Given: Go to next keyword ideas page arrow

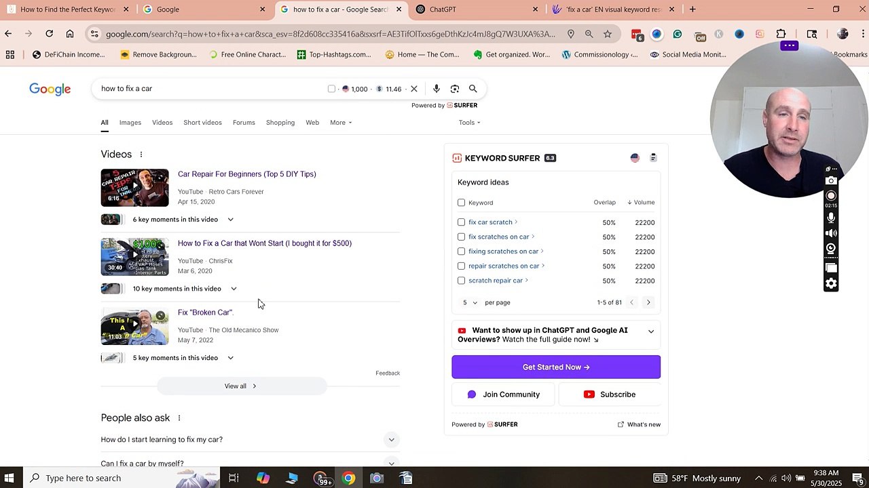Looking at the screenshot, I should (x=648, y=302).
